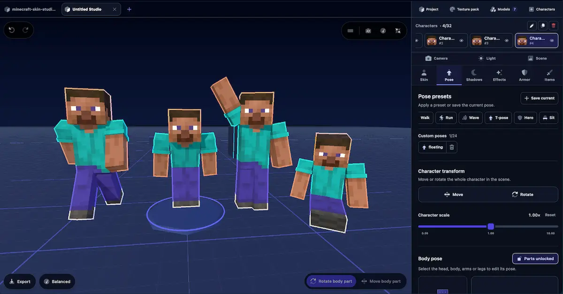Add a new studio tab with plus
The width and height of the screenshot is (563, 294).
tap(129, 9)
